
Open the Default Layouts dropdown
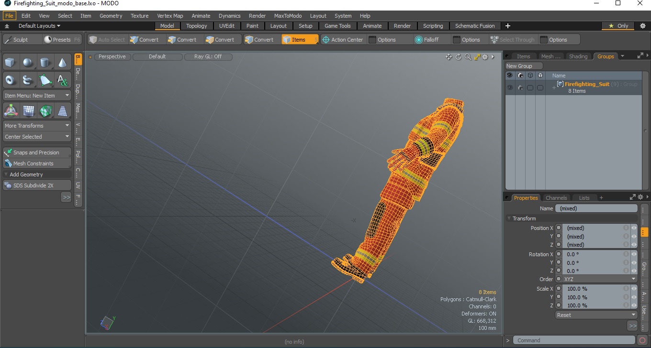click(x=39, y=26)
